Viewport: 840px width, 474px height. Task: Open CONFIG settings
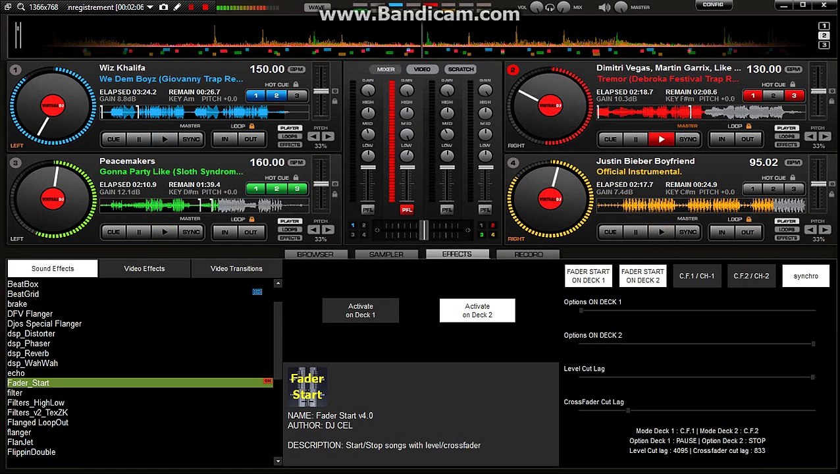[x=713, y=5]
